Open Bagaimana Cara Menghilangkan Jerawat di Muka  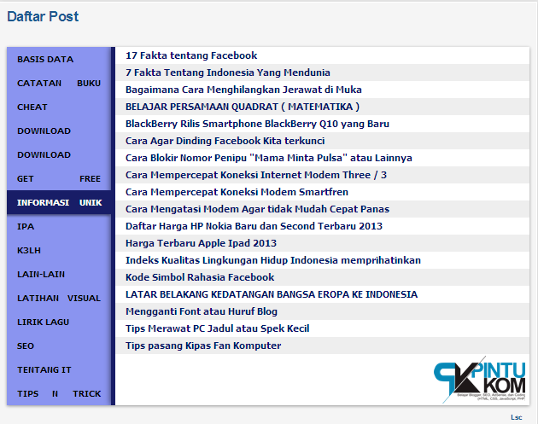pos(243,90)
